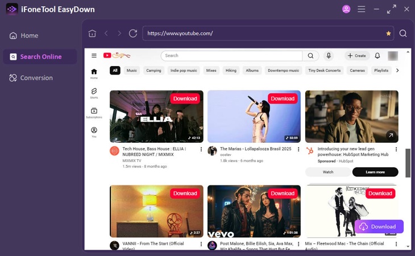The width and height of the screenshot is (415, 256).
Task: Filter by Cameras chip
Action: click(357, 71)
